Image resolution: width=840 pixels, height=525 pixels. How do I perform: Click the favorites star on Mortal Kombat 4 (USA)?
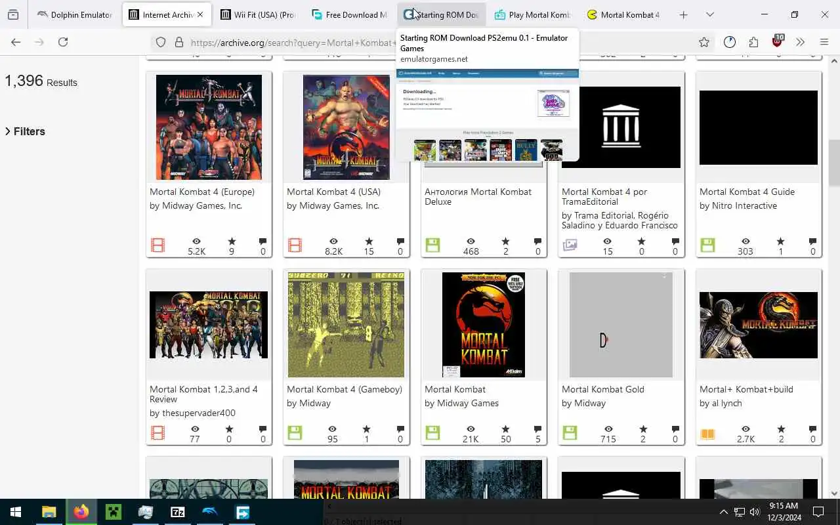369,241
